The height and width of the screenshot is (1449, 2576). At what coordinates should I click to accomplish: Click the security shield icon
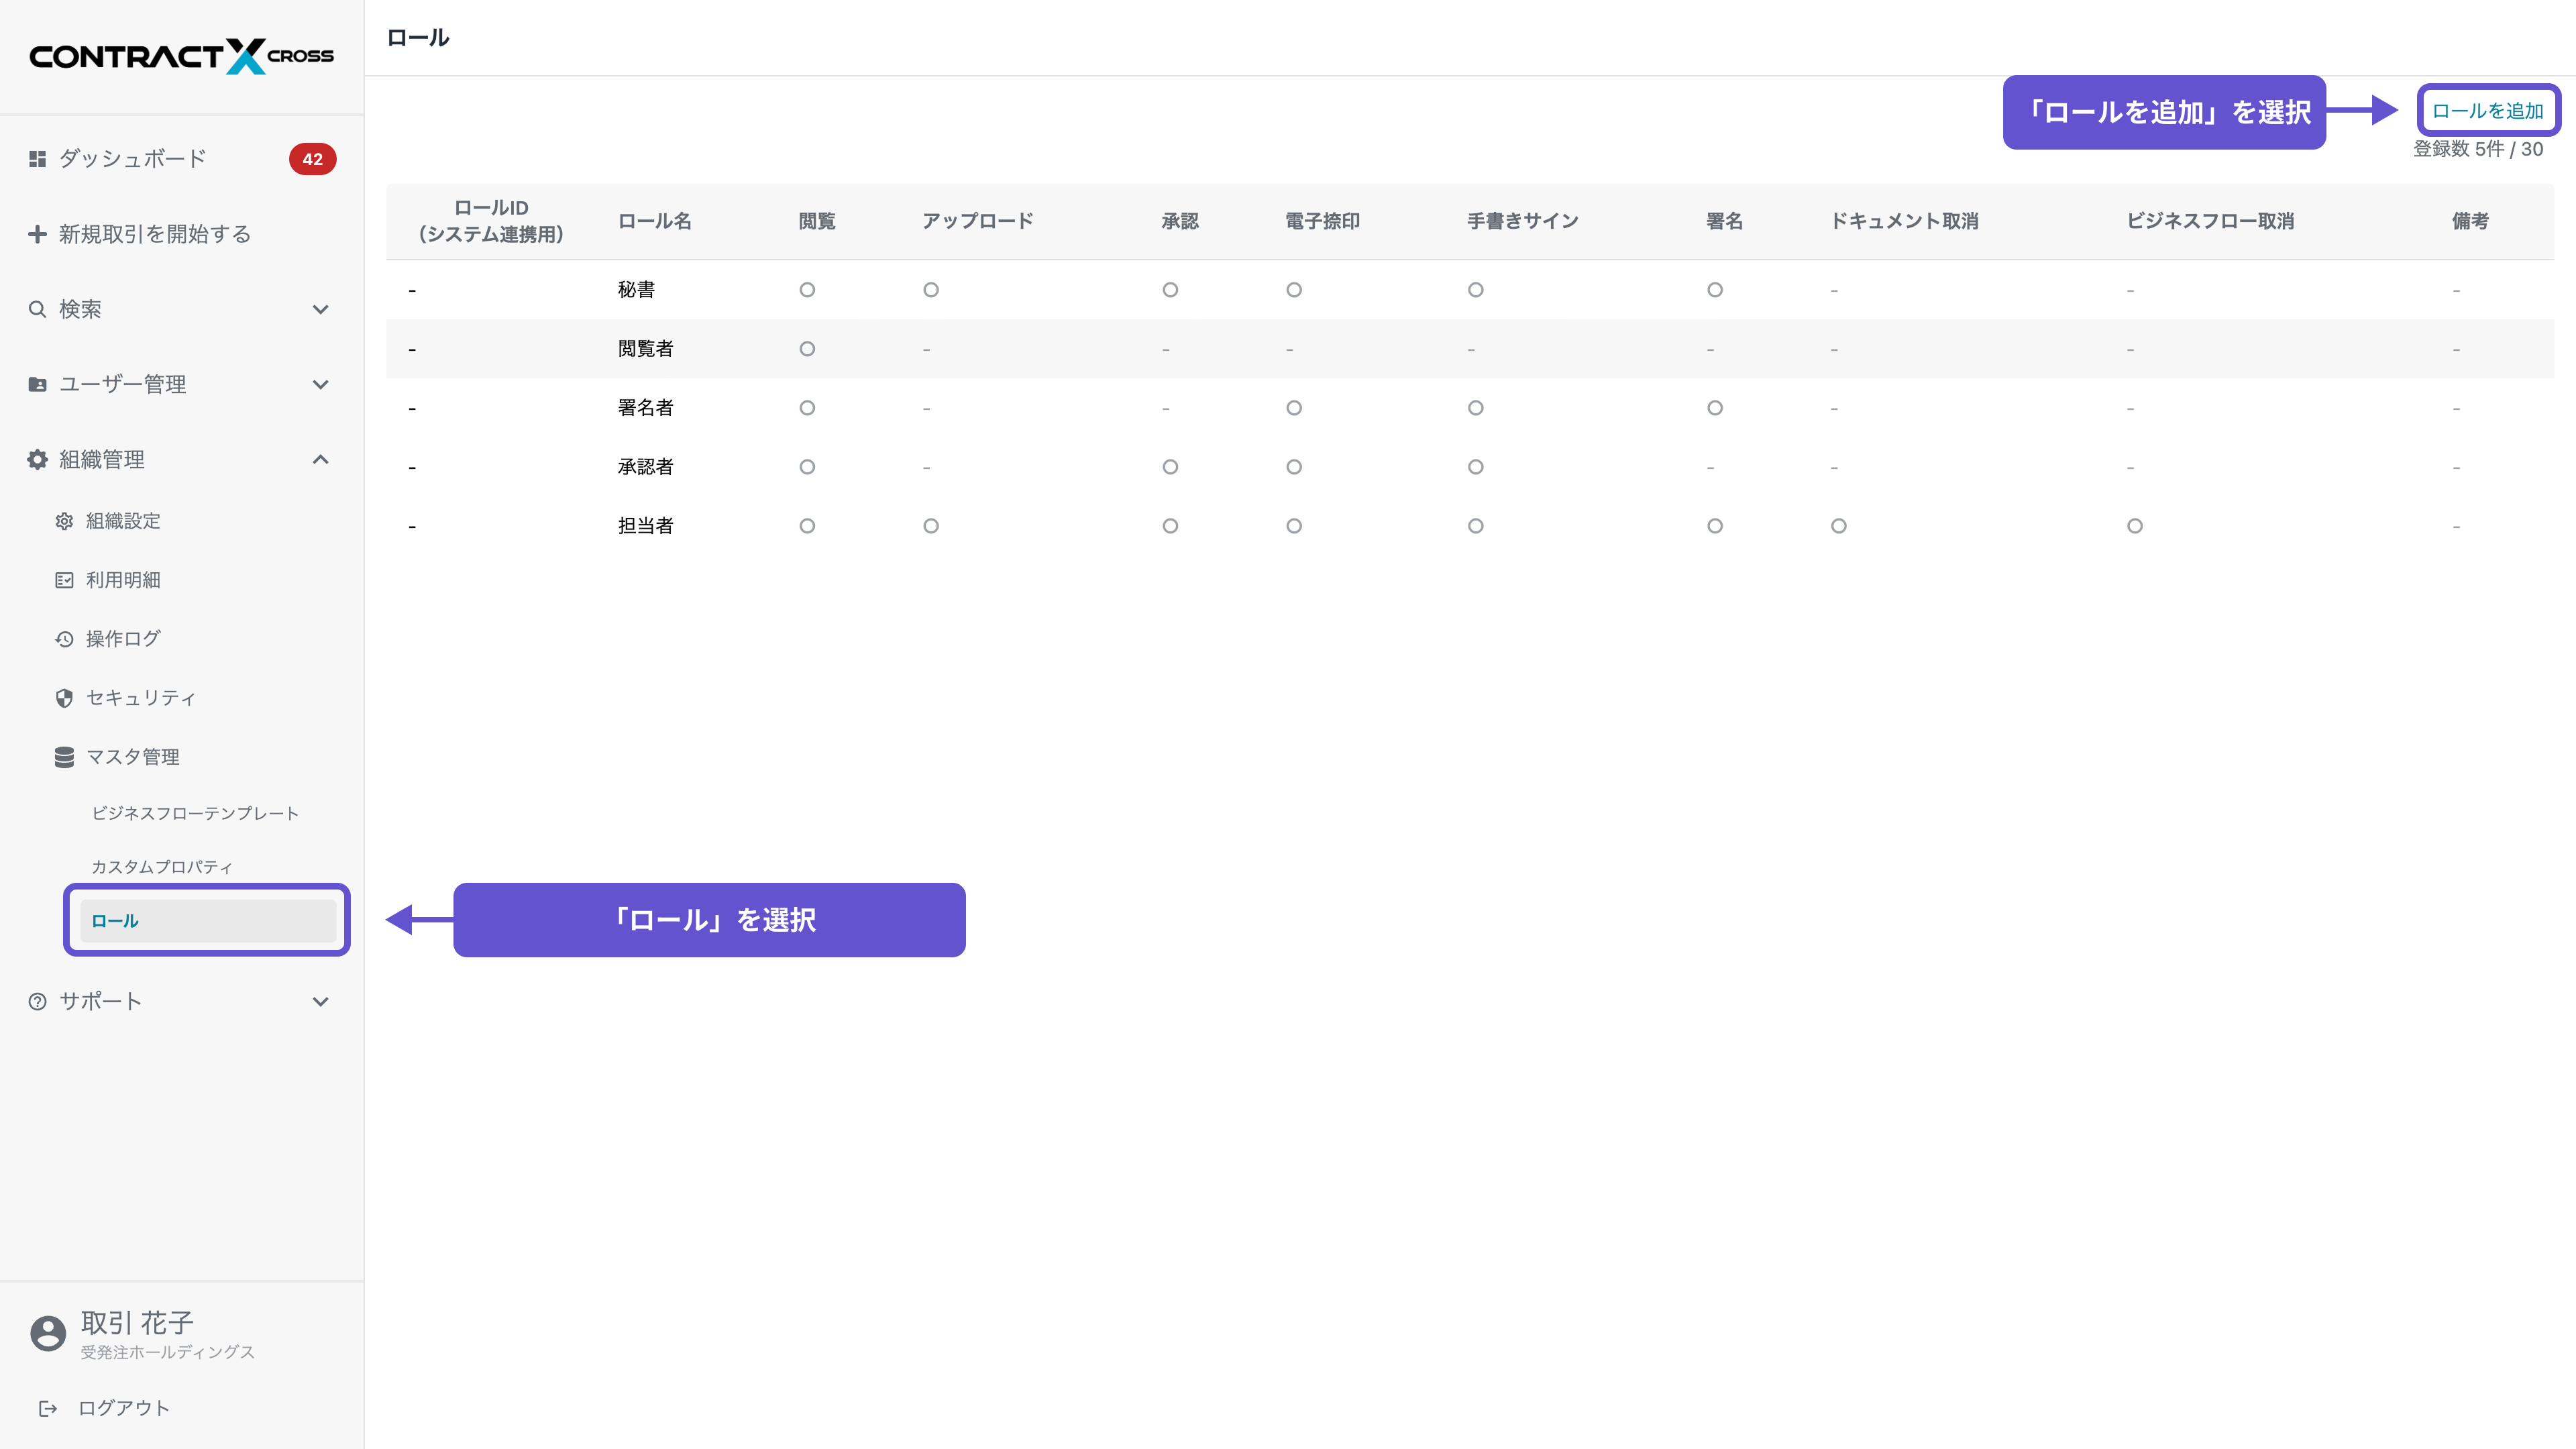click(x=64, y=698)
